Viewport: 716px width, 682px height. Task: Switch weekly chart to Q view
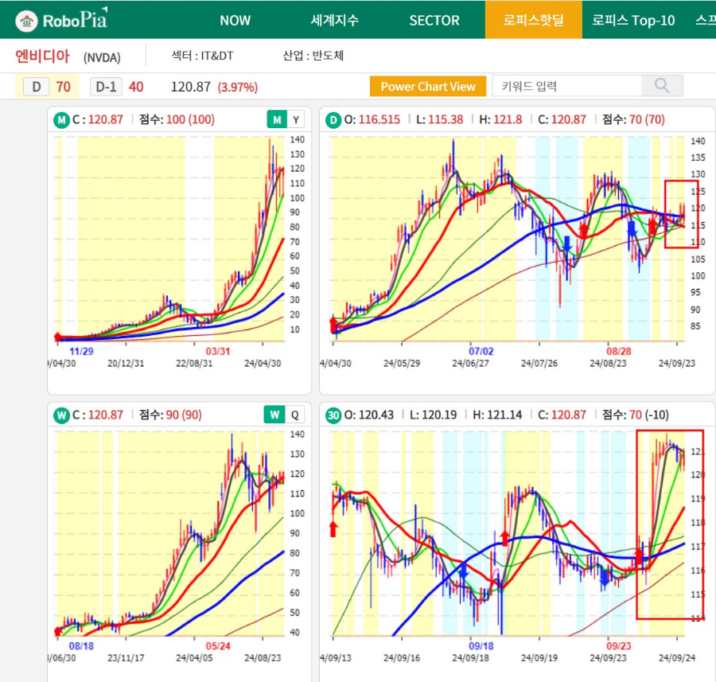click(x=295, y=415)
